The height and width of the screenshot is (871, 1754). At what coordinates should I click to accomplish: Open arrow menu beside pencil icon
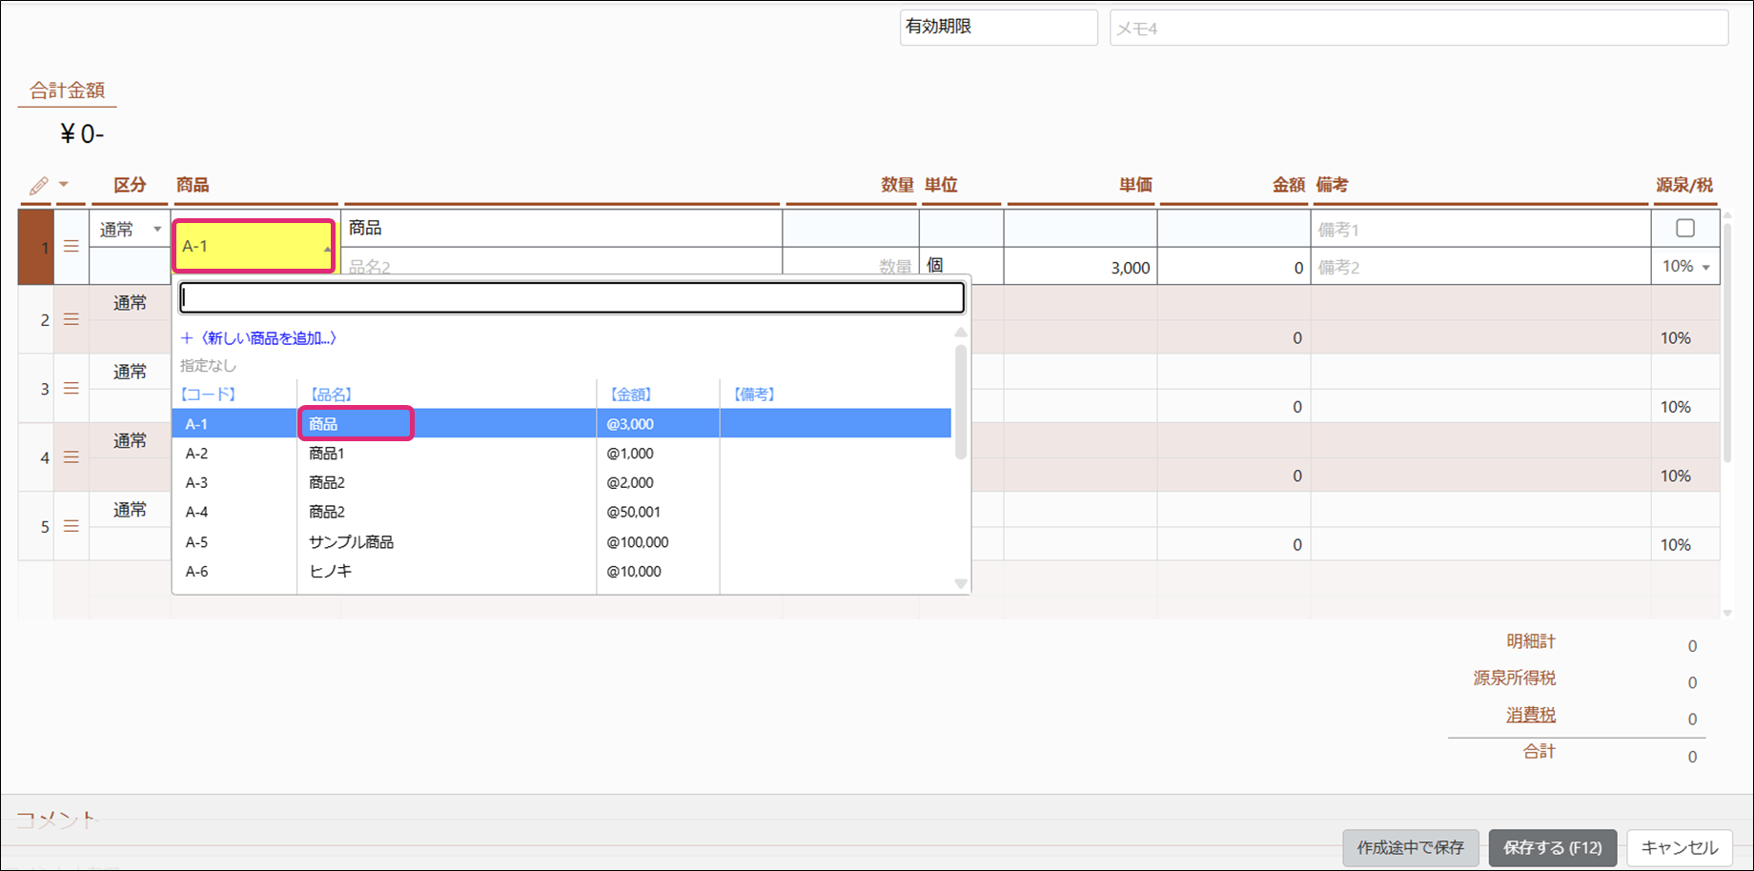[x=64, y=185]
